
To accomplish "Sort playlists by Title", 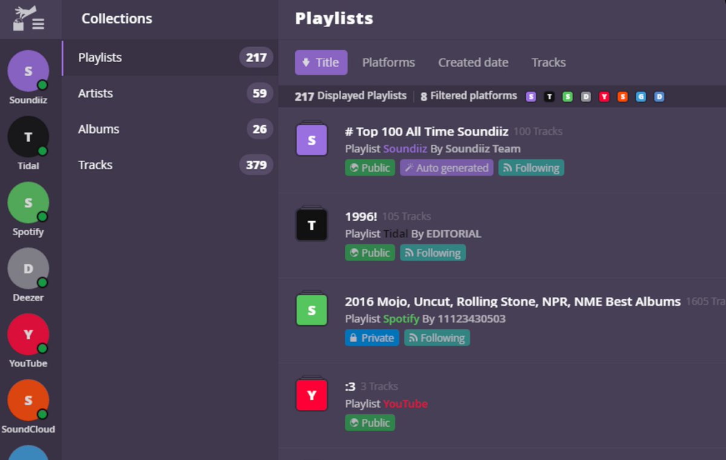I will coord(321,62).
